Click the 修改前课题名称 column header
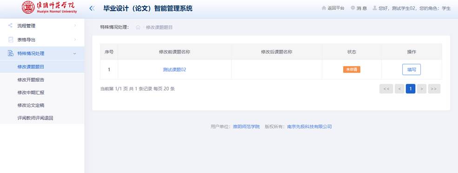Screen dimensions: 458x173 click(x=174, y=52)
